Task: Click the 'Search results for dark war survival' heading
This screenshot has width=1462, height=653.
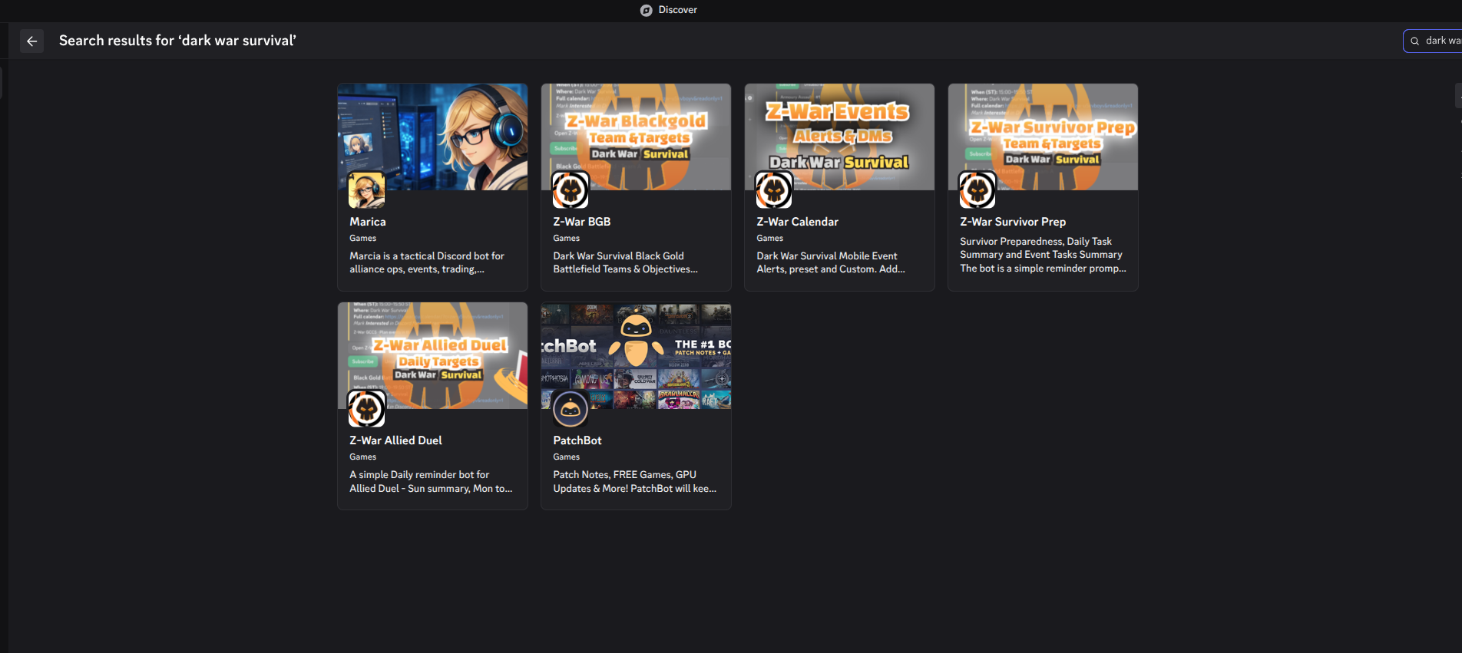Action: (177, 41)
